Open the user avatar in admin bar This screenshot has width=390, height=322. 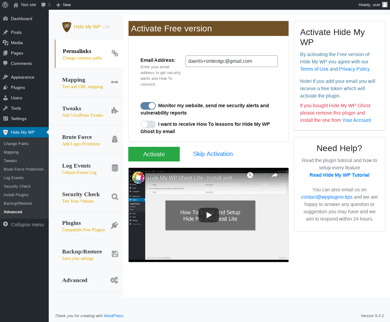click(x=385, y=5)
